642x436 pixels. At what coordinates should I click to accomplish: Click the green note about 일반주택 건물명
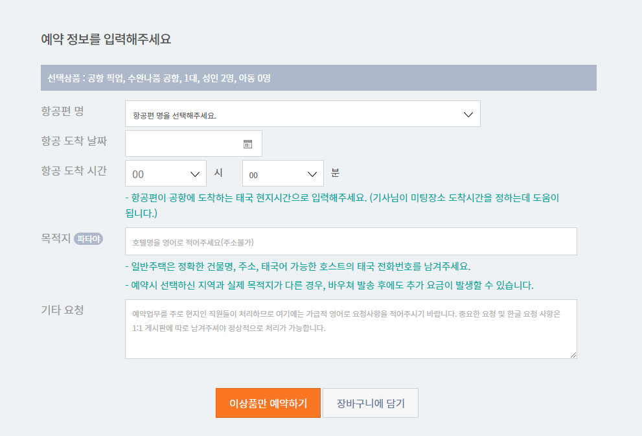tap(297, 266)
